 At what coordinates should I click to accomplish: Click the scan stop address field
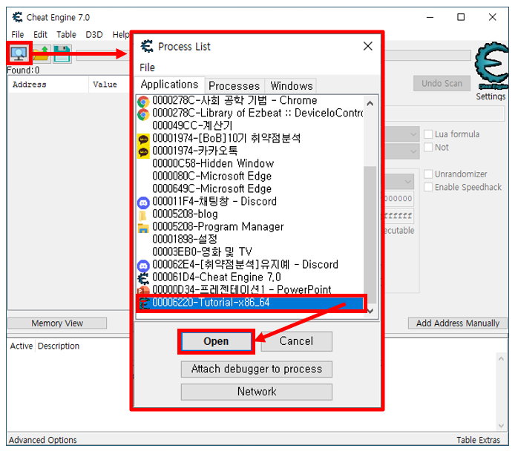pyautogui.click(x=398, y=216)
